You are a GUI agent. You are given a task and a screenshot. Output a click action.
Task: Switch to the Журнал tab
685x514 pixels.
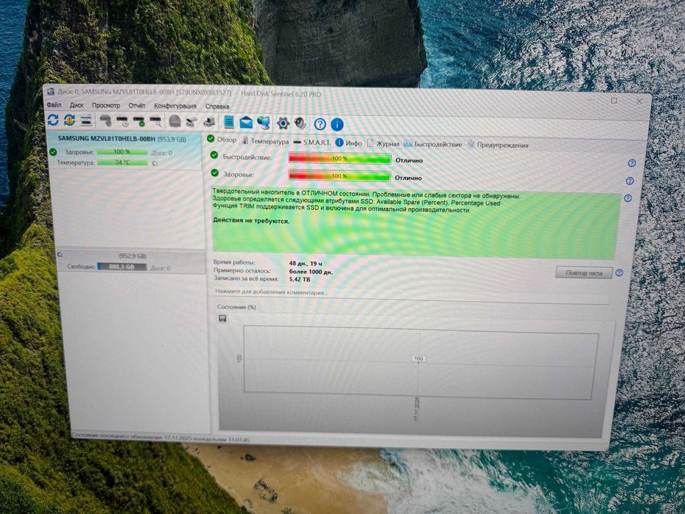click(x=383, y=143)
